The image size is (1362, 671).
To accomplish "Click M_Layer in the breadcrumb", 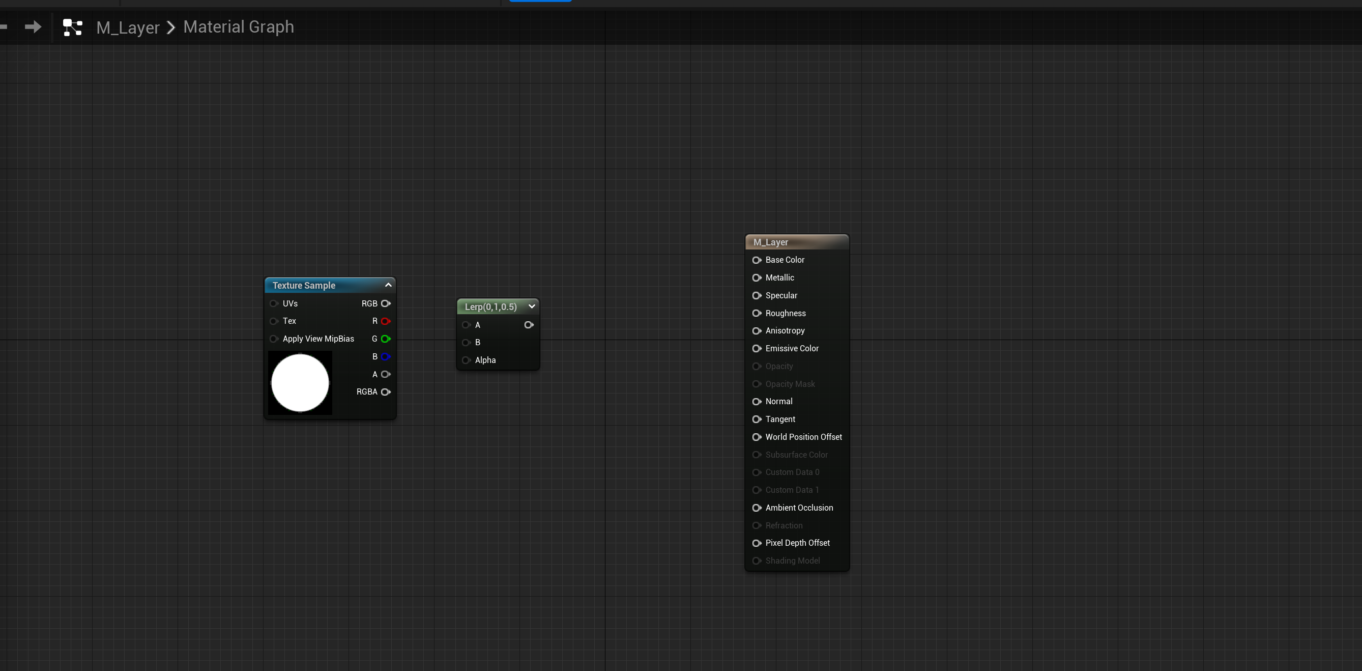I will [127, 27].
